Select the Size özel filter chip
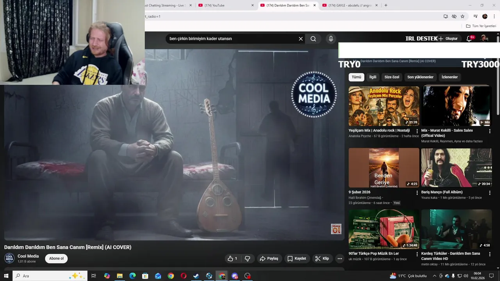The width and height of the screenshot is (500, 281). coord(392,77)
